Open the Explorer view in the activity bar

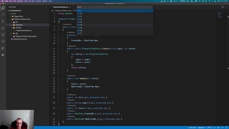pyautogui.click(x=3, y=8)
